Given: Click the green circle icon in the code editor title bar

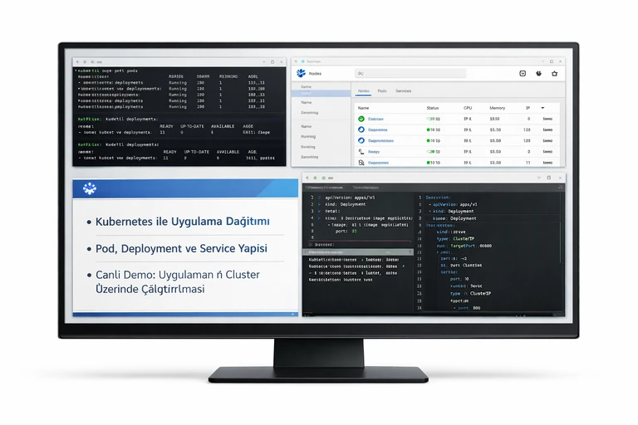Looking at the screenshot, I should pos(323,178).
